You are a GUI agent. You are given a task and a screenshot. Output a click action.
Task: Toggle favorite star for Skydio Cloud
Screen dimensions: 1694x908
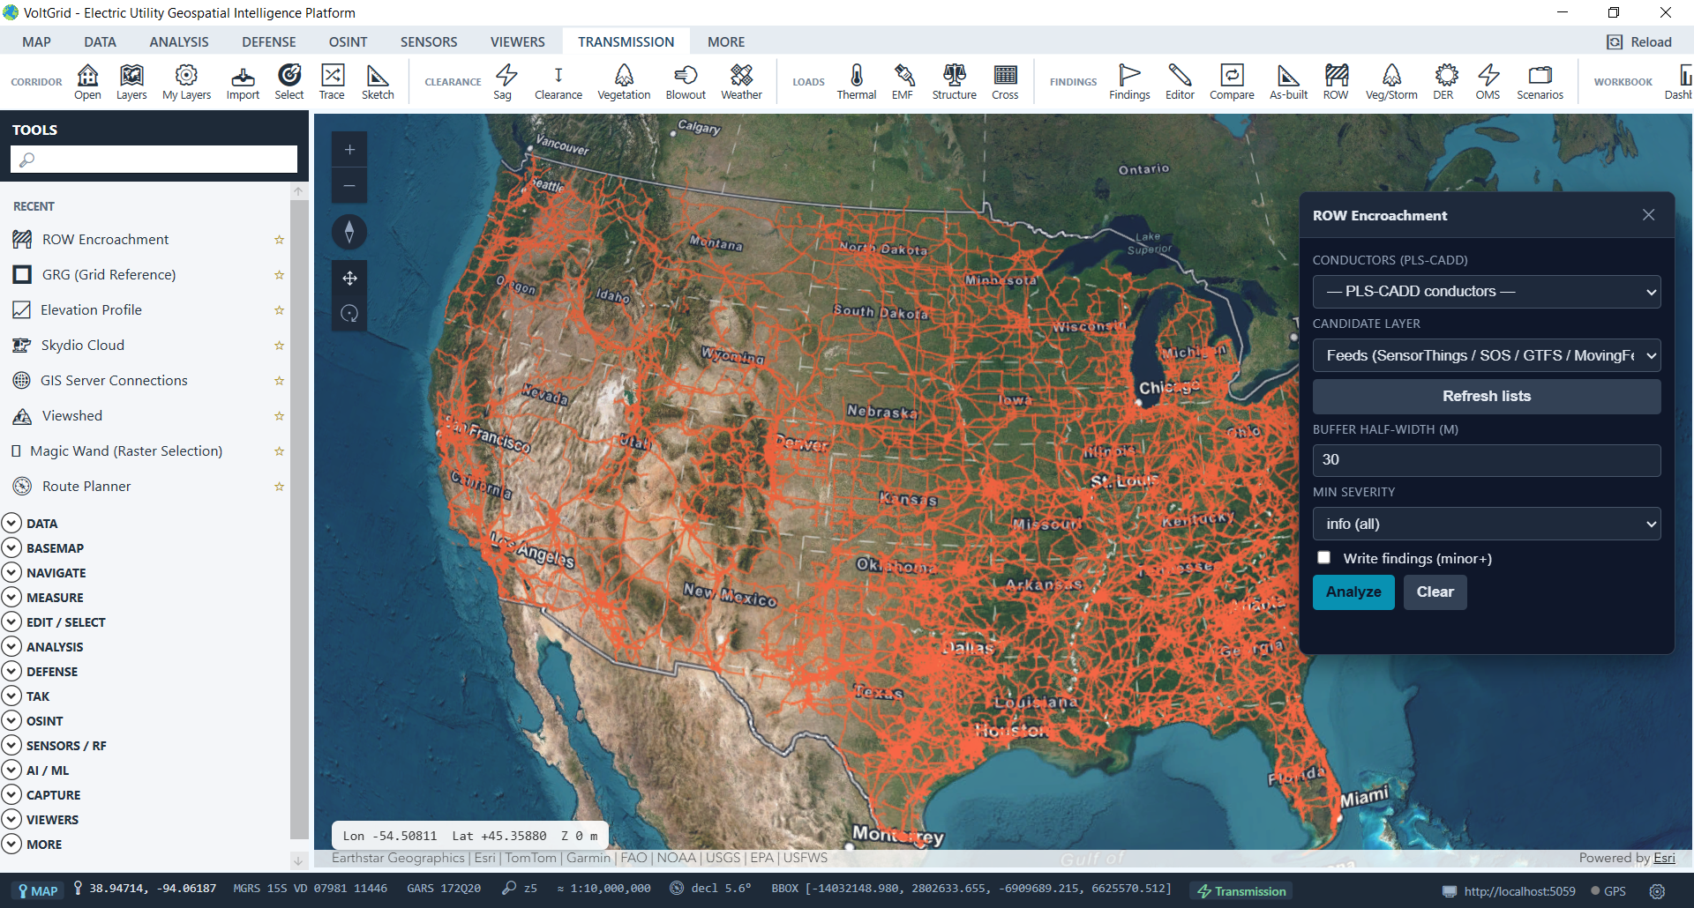click(x=279, y=346)
